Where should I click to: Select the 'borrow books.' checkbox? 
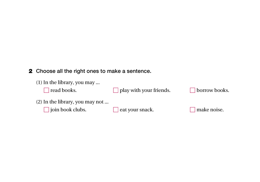click(x=192, y=90)
